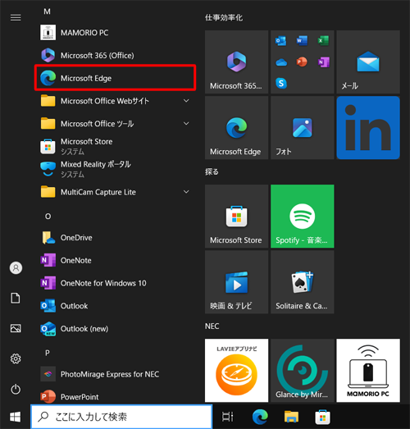Open Microsoft Store in the app list
410x429 pixels.
tap(115, 146)
